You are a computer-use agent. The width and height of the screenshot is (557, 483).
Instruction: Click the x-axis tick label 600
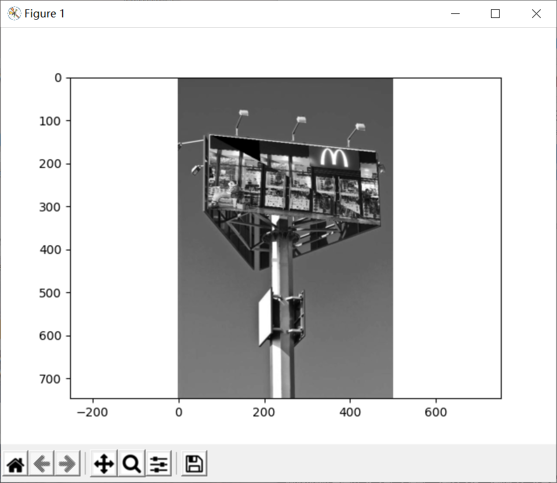tap(436, 412)
